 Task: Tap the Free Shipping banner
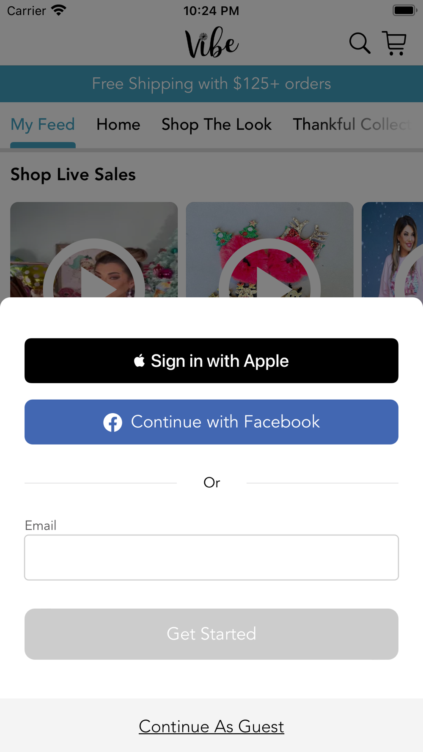pyautogui.click(x=211, y=84)
